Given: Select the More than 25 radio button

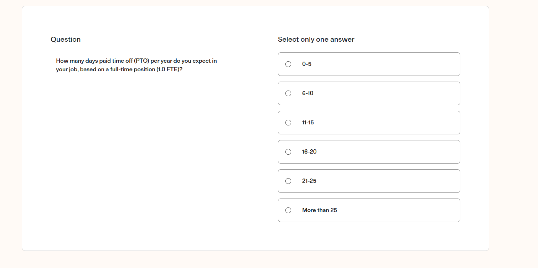Looking at the screenshot, I should pos(288,210).
